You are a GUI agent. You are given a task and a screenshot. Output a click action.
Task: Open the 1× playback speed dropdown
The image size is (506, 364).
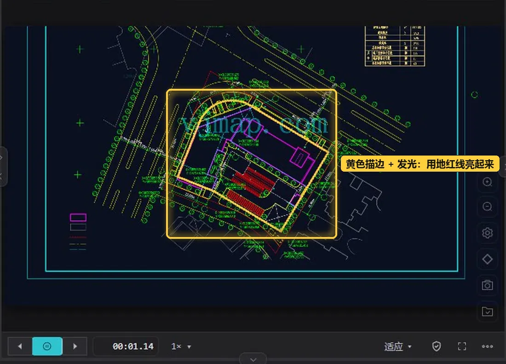181,347
